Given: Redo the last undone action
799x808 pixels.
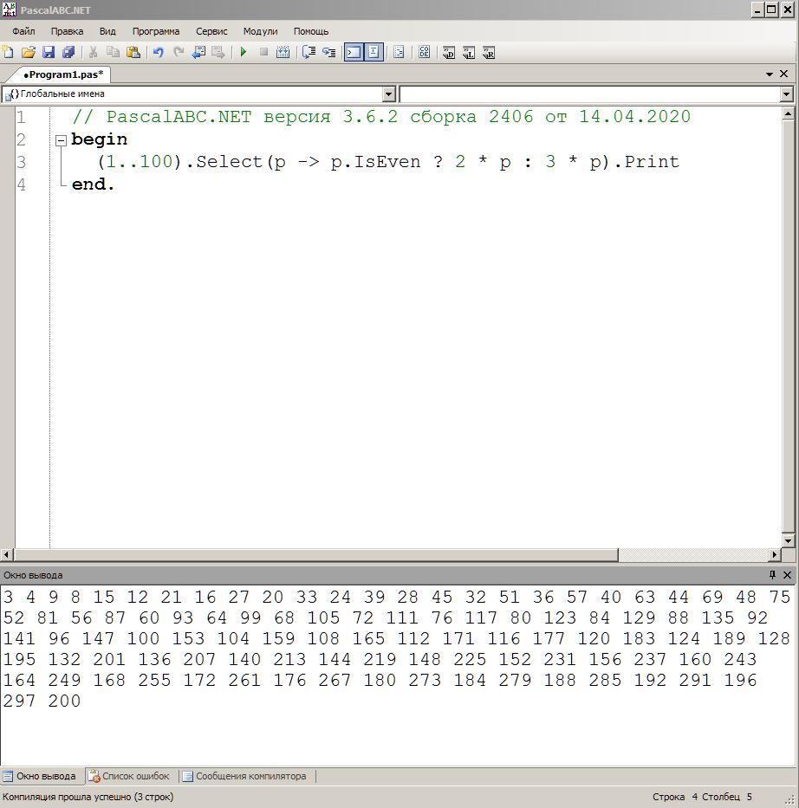Looking at the screenshot, I should pyautogui.click(x=179, y=52).
